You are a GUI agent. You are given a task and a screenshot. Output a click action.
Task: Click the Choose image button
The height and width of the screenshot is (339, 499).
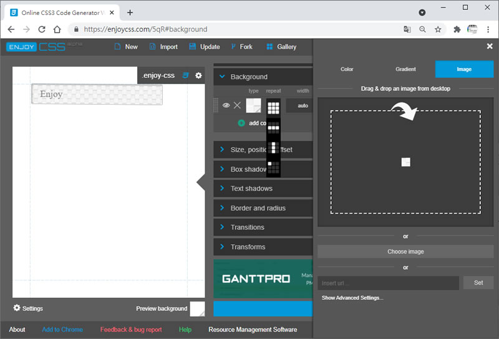(405, 252)
